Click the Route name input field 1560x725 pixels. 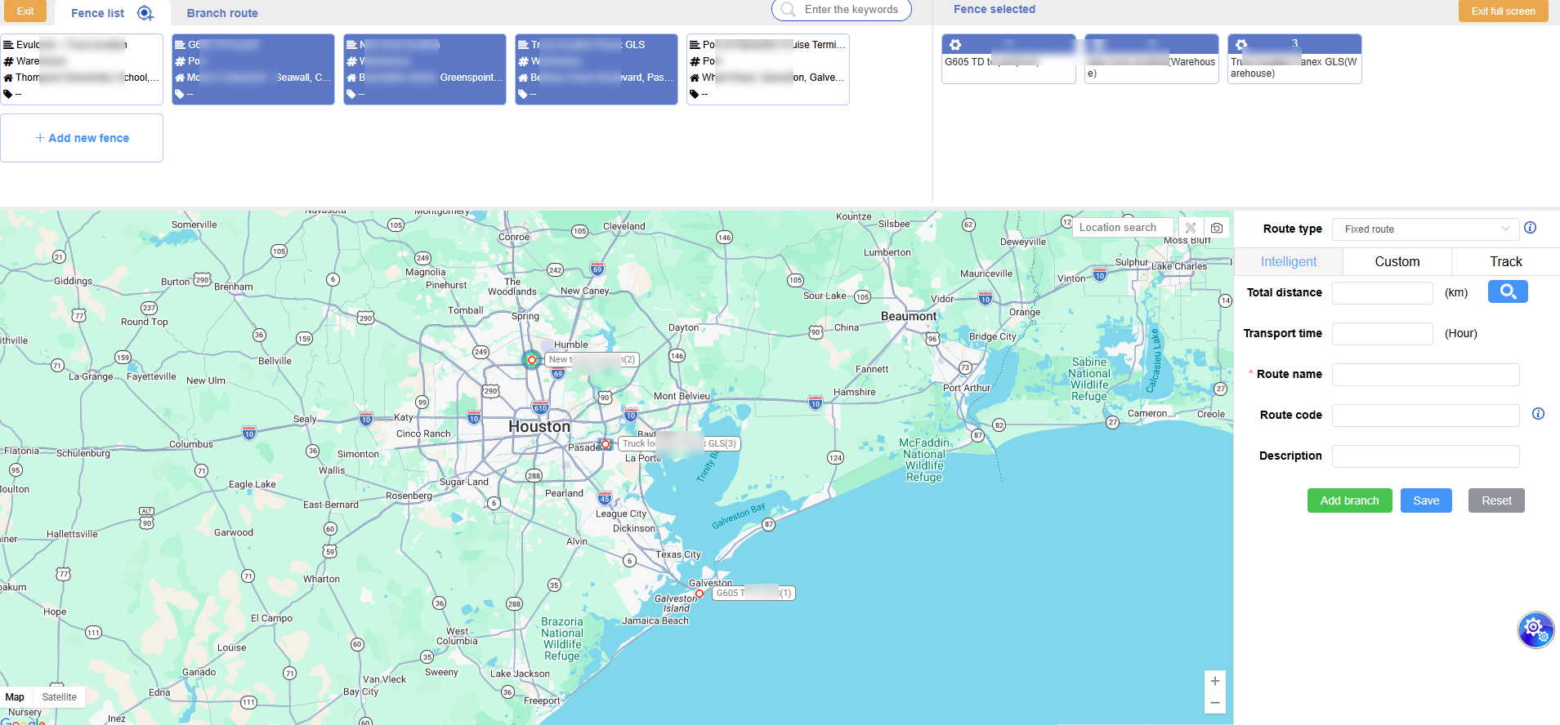pos(1425,375)
